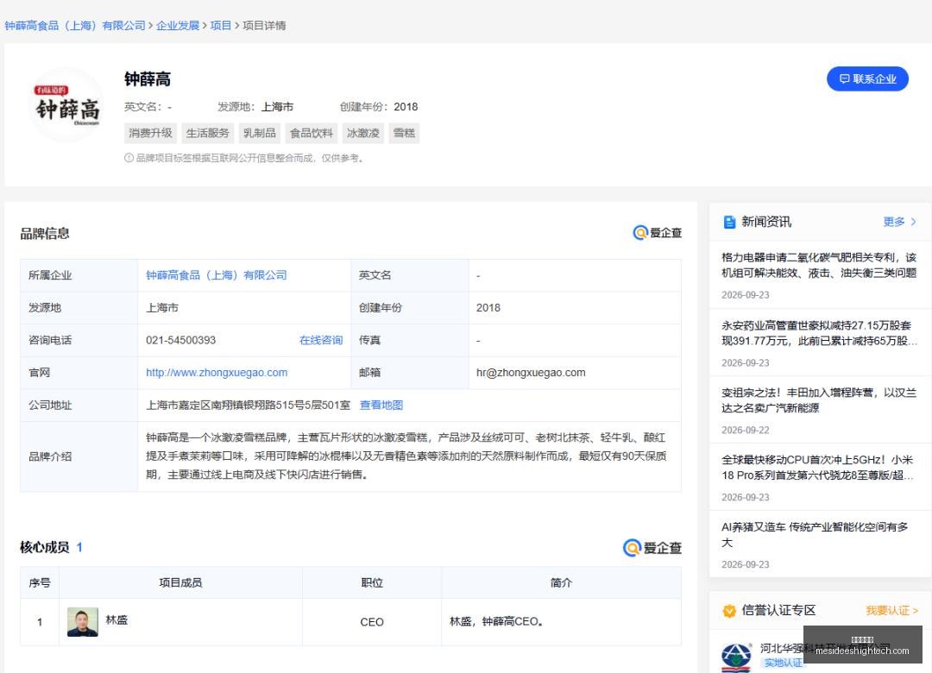Click 林盛 member photo
The width and height of the screenshot is (932, 673).
[83, 622]
